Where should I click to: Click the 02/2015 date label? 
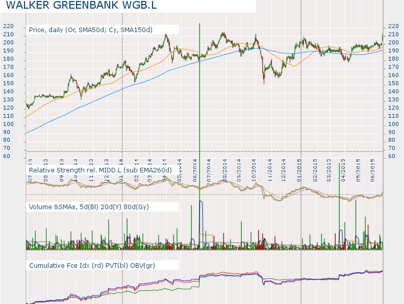(x=315, y=170)
